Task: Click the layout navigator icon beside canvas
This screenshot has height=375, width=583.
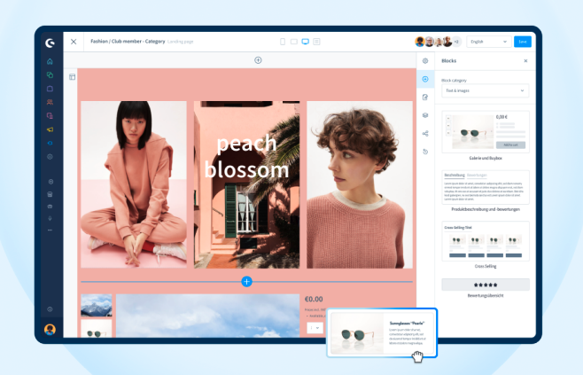Action: (72, 77)
